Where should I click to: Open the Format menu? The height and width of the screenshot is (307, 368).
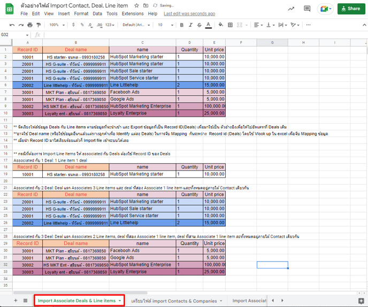pyautogui.click(x=81, y=13)
